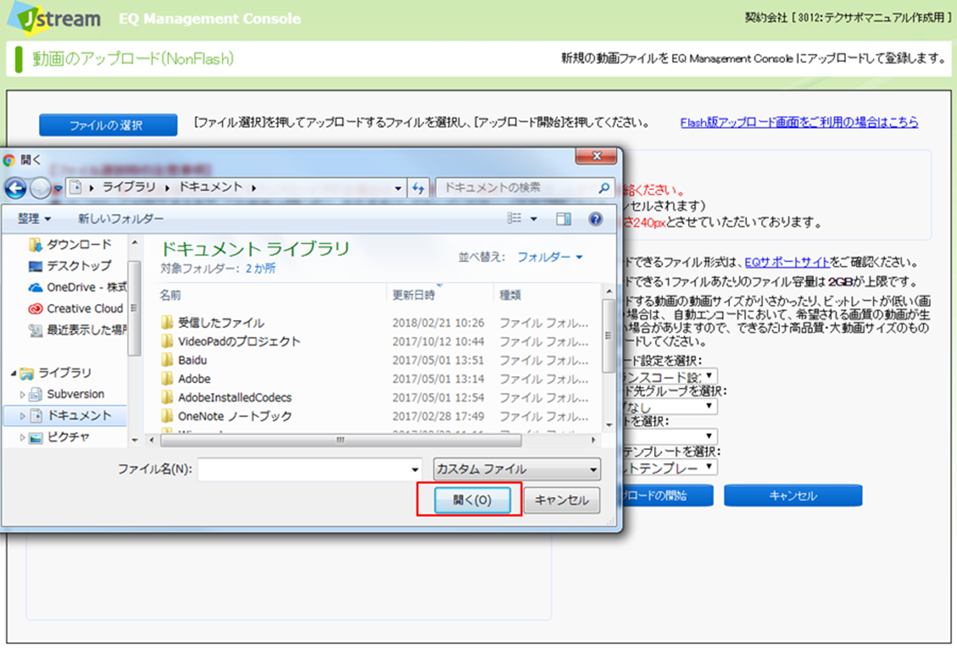Toggle the preview pane icon

564,219
